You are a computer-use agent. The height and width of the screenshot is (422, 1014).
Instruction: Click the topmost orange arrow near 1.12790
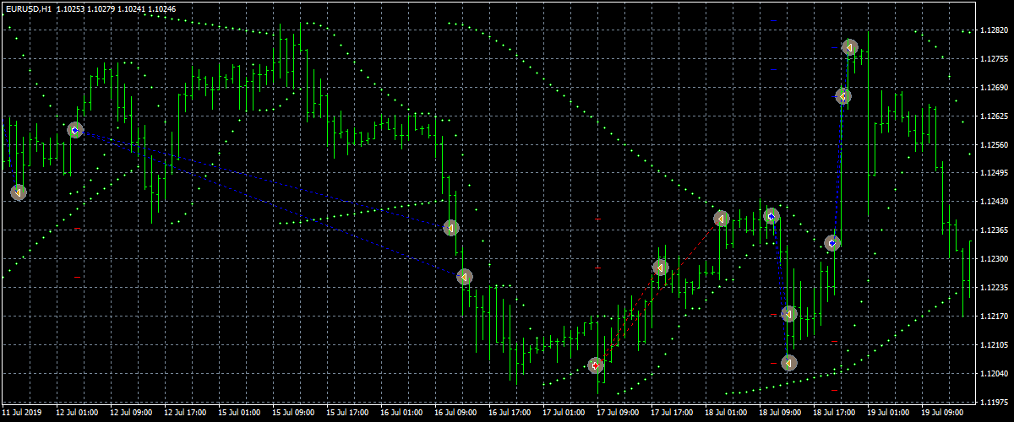click(x=850, y=47)
